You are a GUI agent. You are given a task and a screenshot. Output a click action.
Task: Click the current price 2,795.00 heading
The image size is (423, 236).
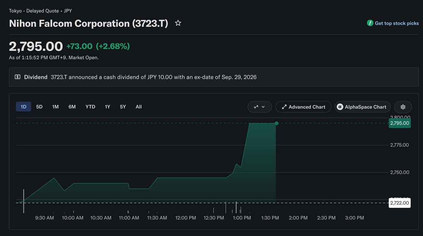point(36,46)
